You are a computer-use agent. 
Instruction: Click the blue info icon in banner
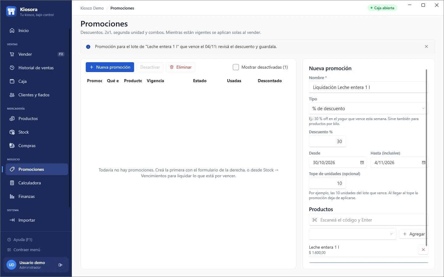click(88, 47)
